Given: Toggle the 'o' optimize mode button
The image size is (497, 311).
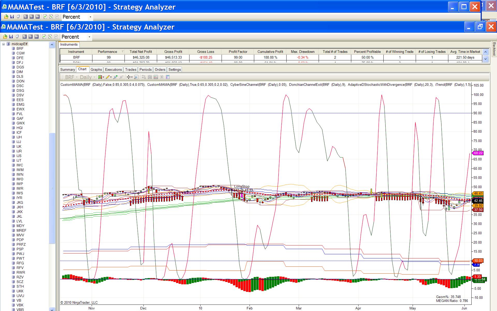Looking at the screenshot, I should (31, 37).
